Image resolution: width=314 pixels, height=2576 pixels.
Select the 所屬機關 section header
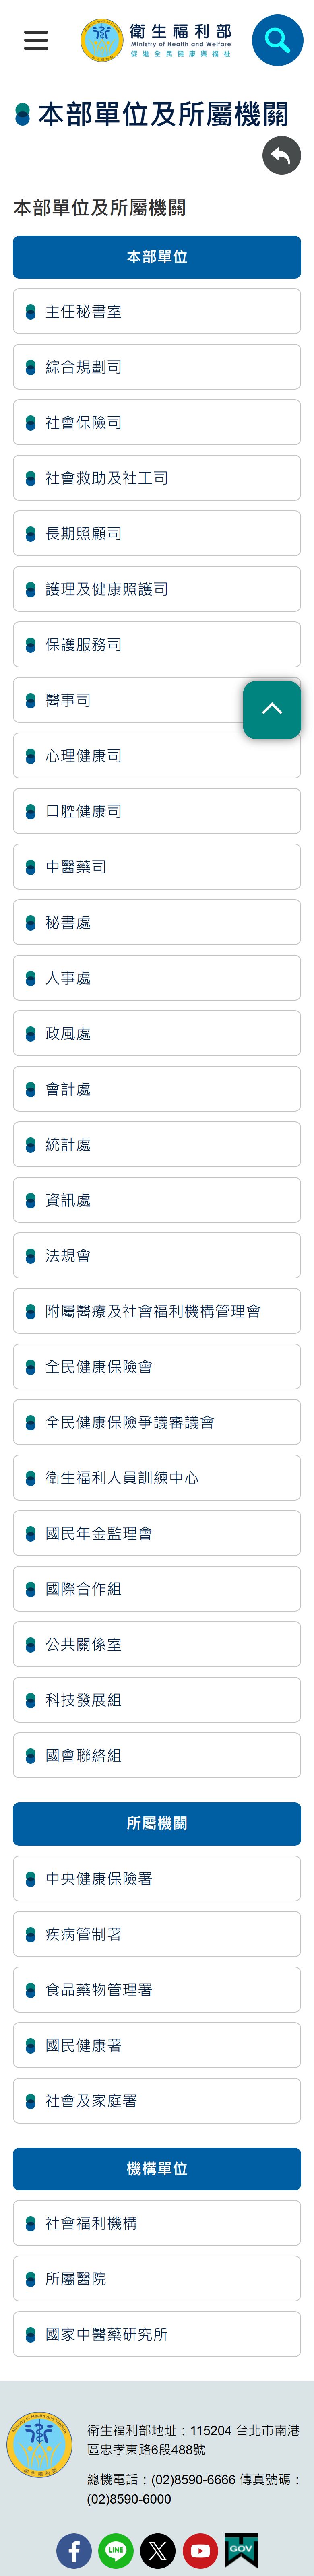[x=157, y=1823]
